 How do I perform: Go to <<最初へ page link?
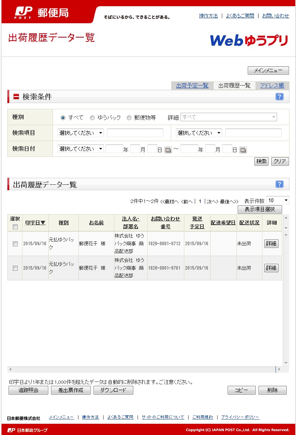(x=169, y=201)
